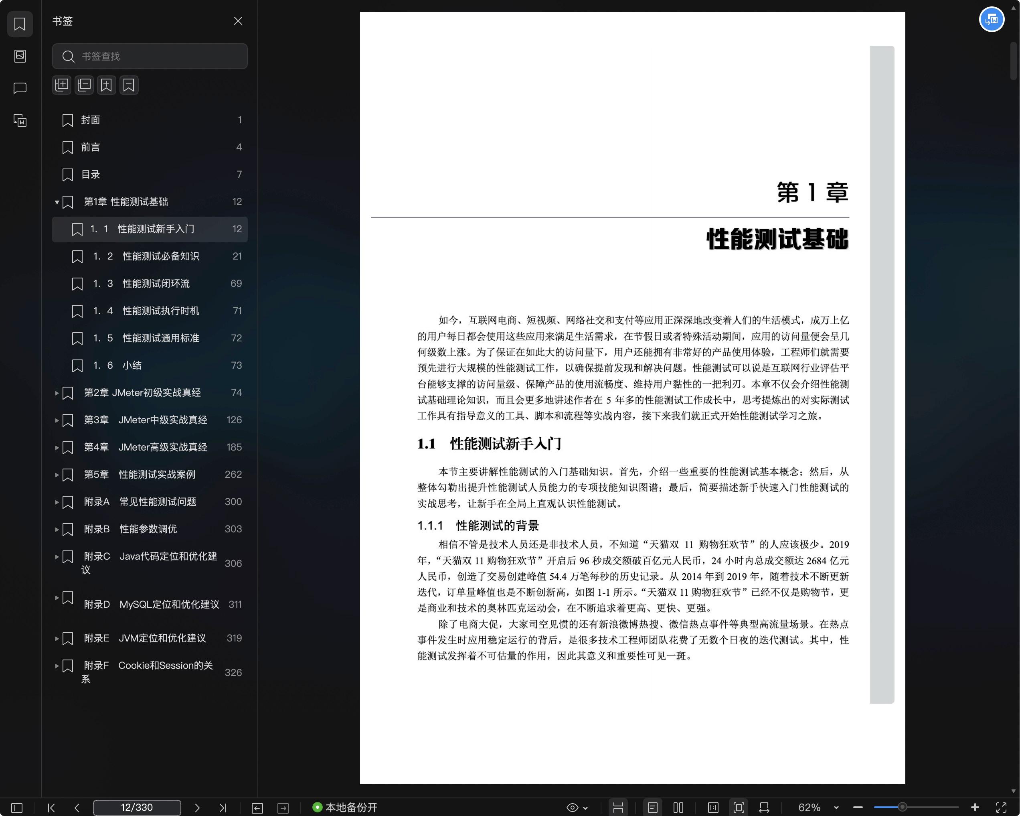This screenshot has width=1020, height=816.
Task: Click the fit width icon
Action: 764,808
